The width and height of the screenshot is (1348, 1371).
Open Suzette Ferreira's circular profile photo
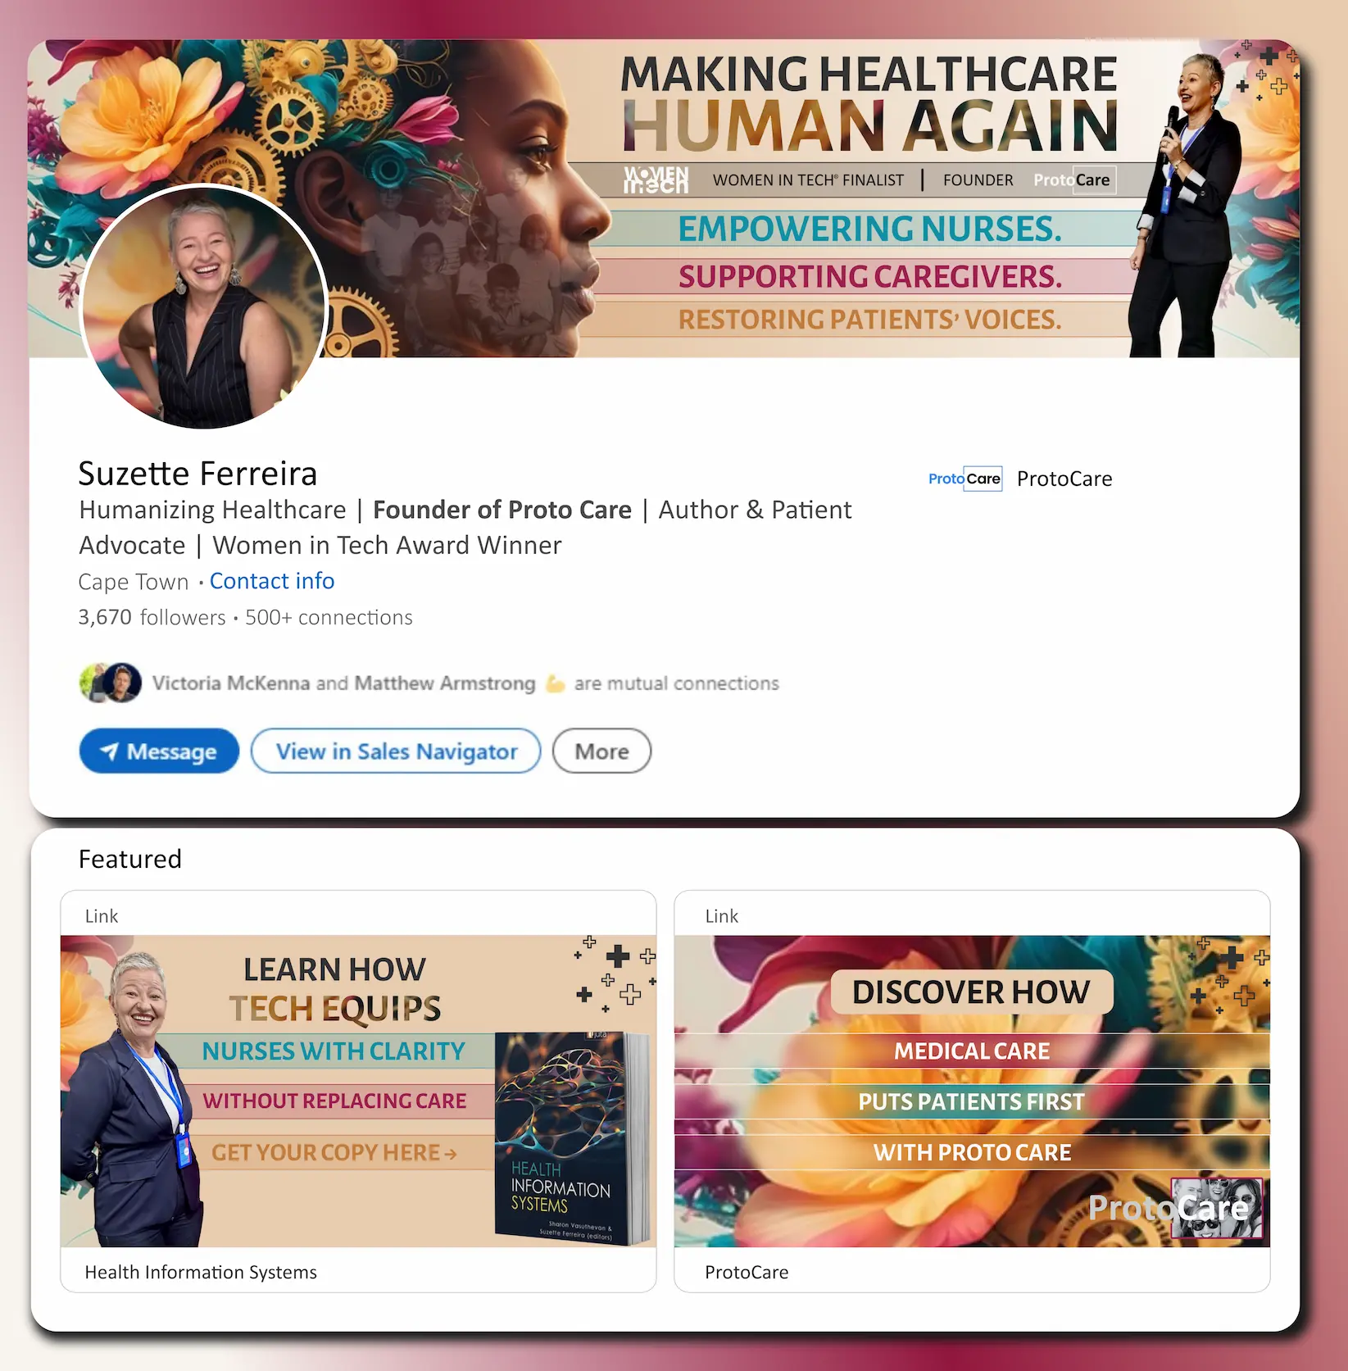point(204,306)
